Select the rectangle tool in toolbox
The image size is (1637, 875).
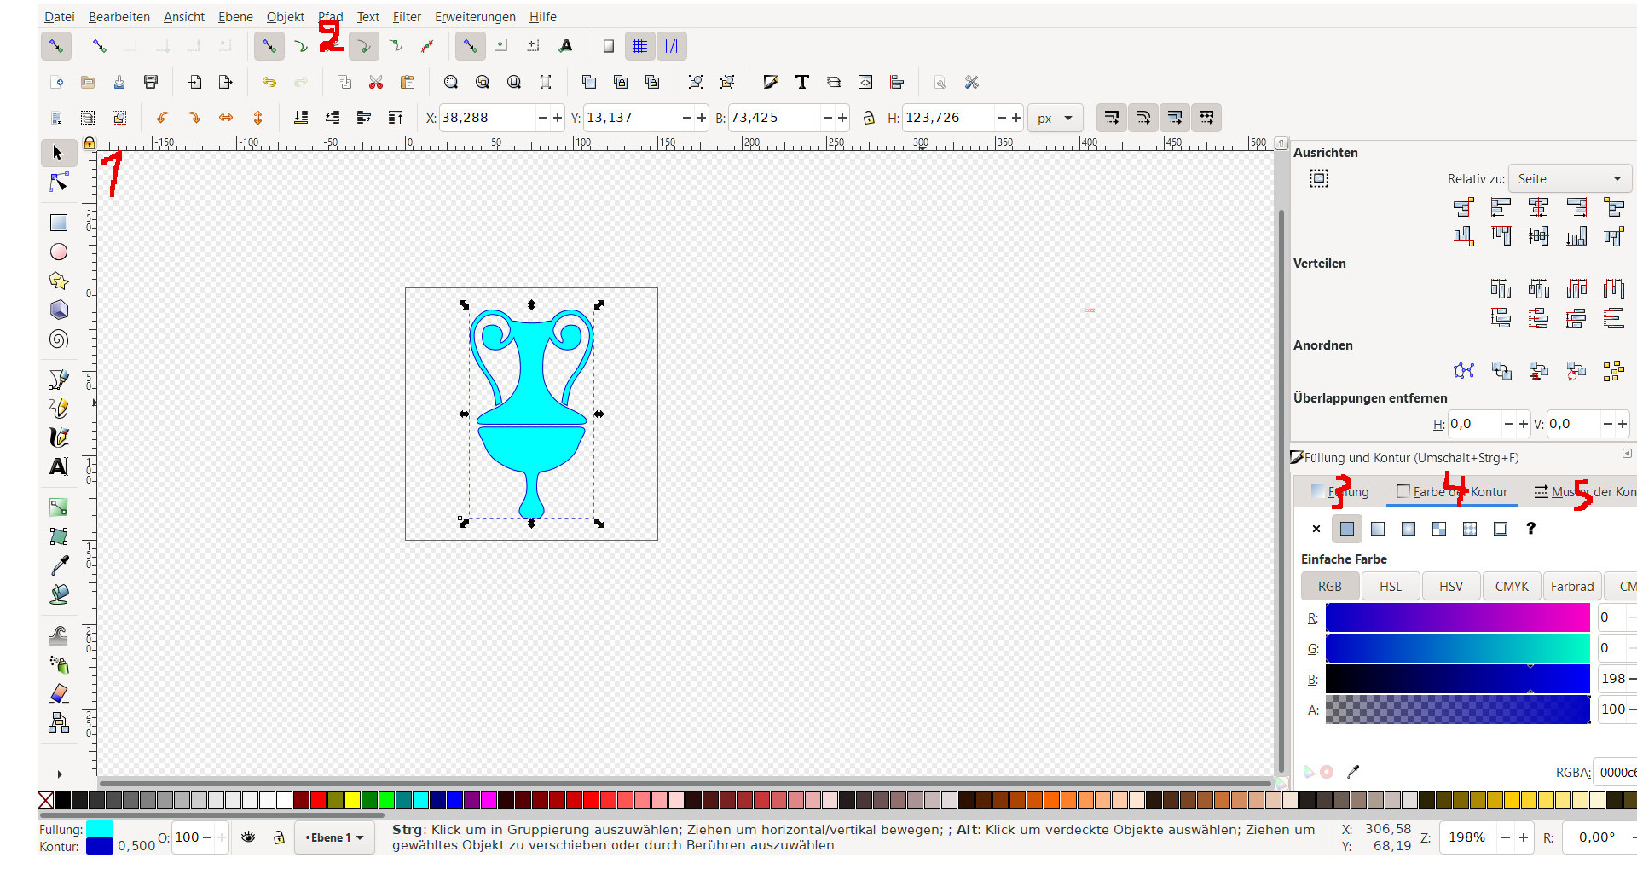[x=59, y=223]
